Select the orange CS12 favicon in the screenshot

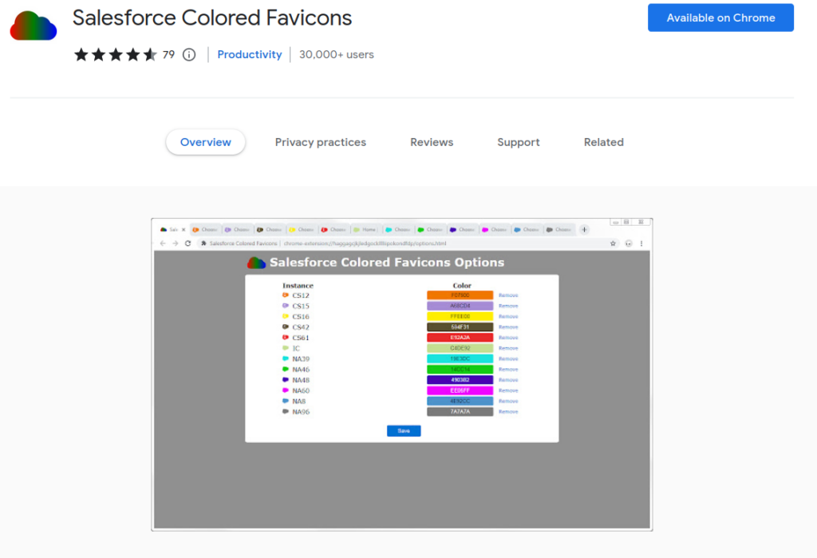[285, 295]
